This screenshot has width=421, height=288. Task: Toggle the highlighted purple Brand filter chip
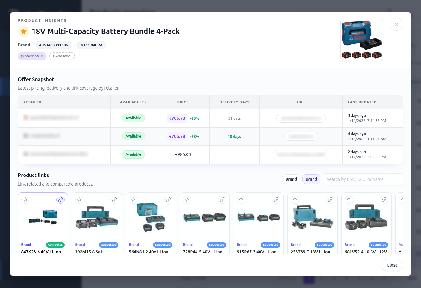click(311, 179)
